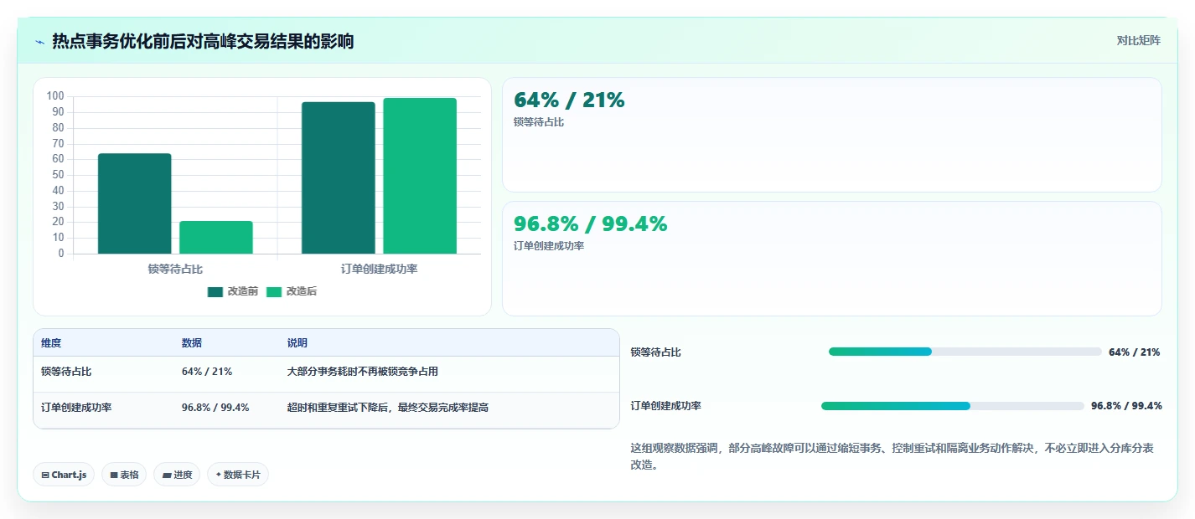Click the 锁等待占比 progress row label
This screenshot has height=519, width=1195.
point(656,352)
